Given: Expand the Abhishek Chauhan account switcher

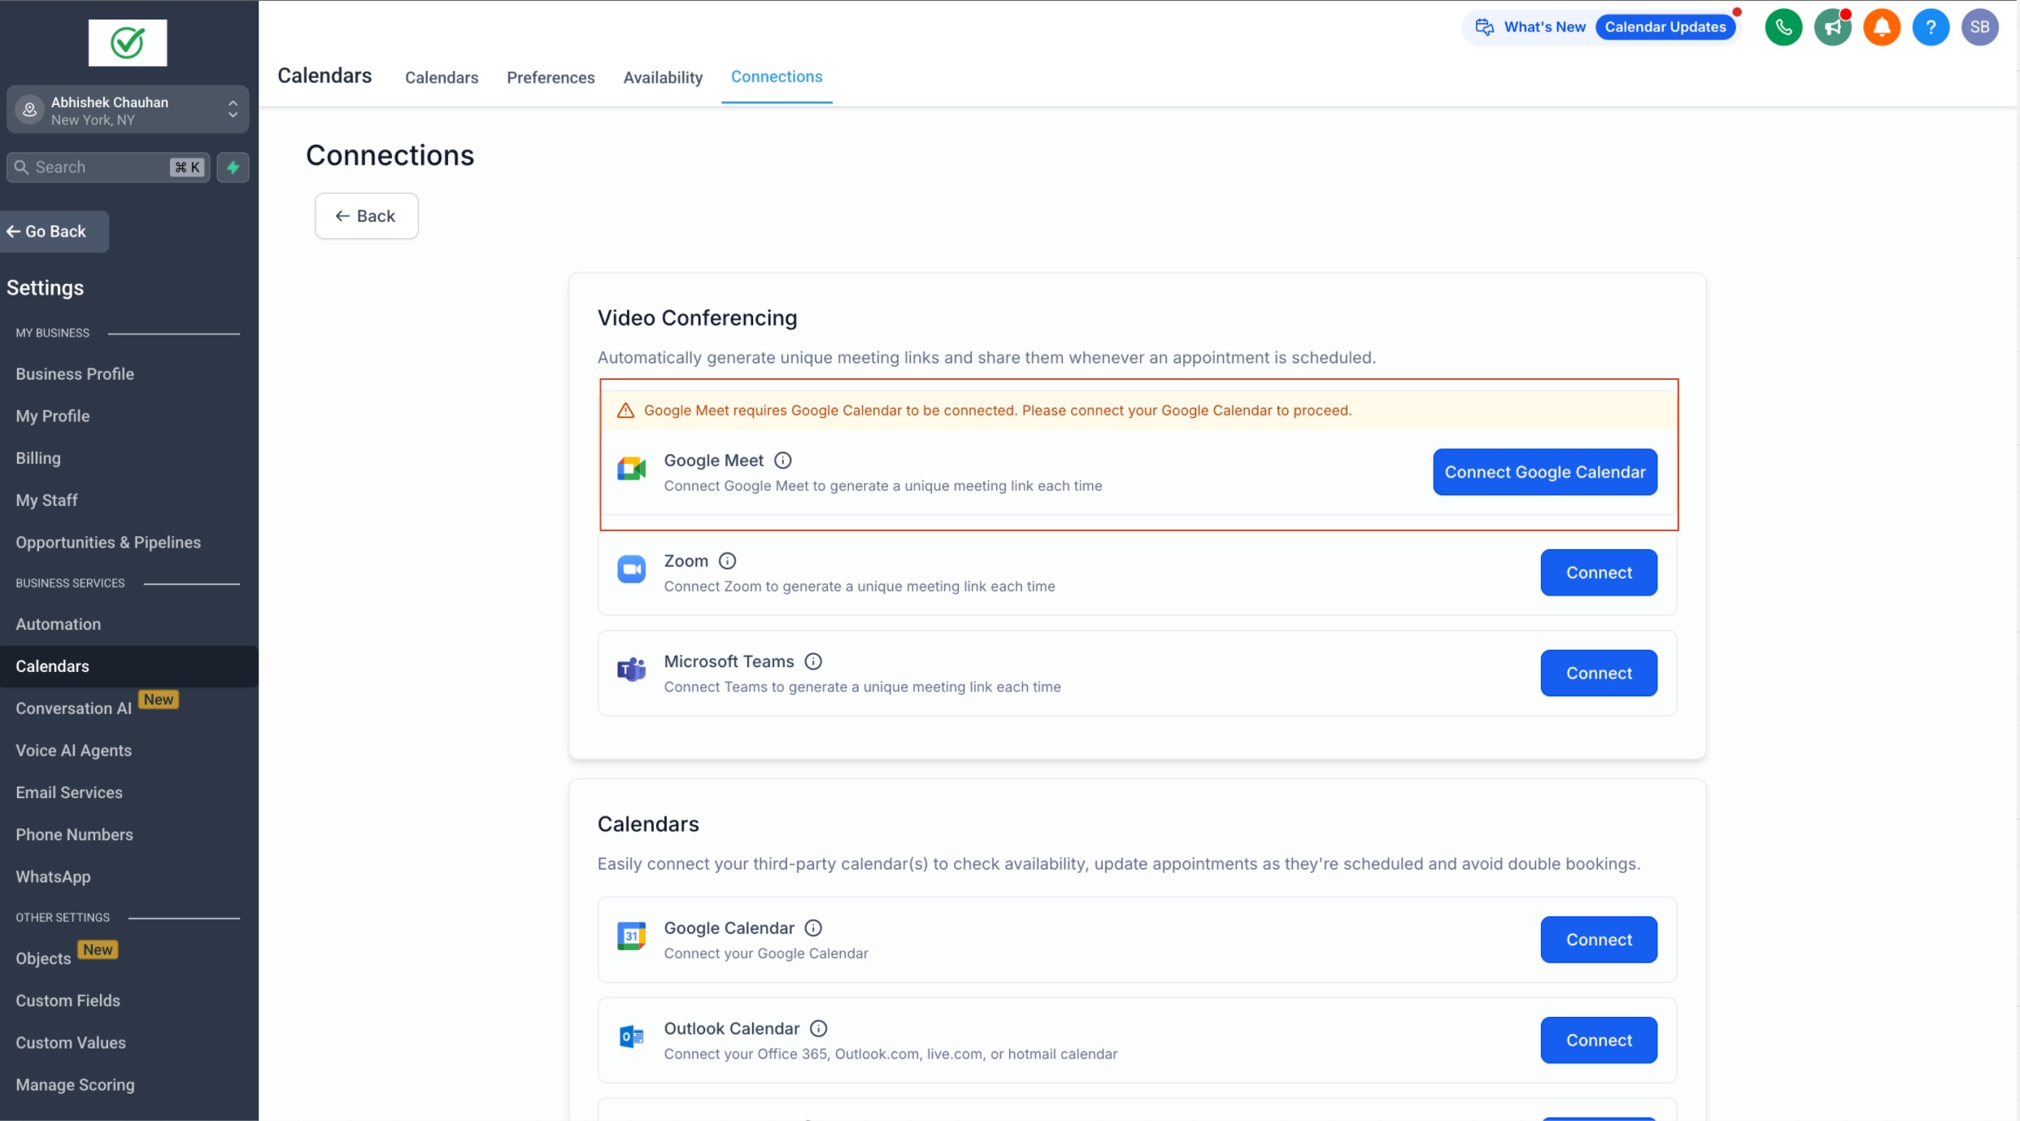Looking at the screenshot, I should [128, 110].
